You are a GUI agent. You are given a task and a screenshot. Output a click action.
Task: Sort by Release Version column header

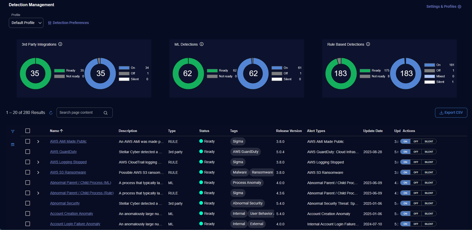(289, 131)
